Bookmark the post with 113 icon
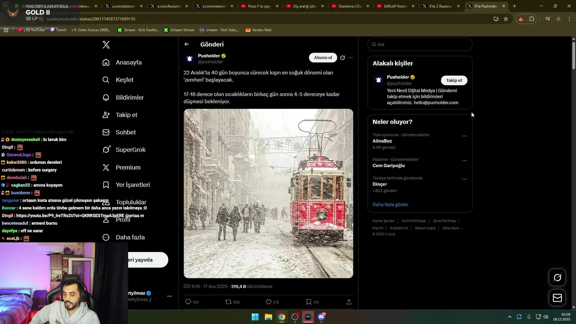The height and width of the screenshot is (324, 576). point(309,302)
